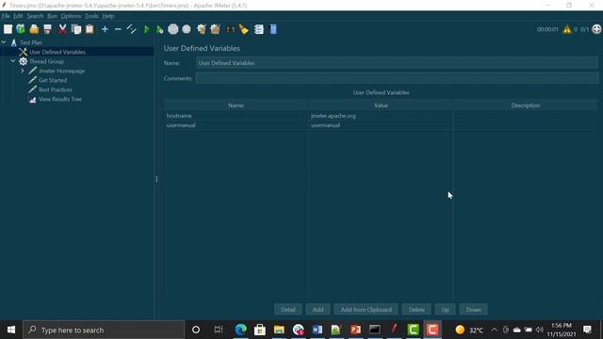Screen dimensions: 603x339
Task: Open the File menu
Action: pyautogui.click(x=6, y=16)
